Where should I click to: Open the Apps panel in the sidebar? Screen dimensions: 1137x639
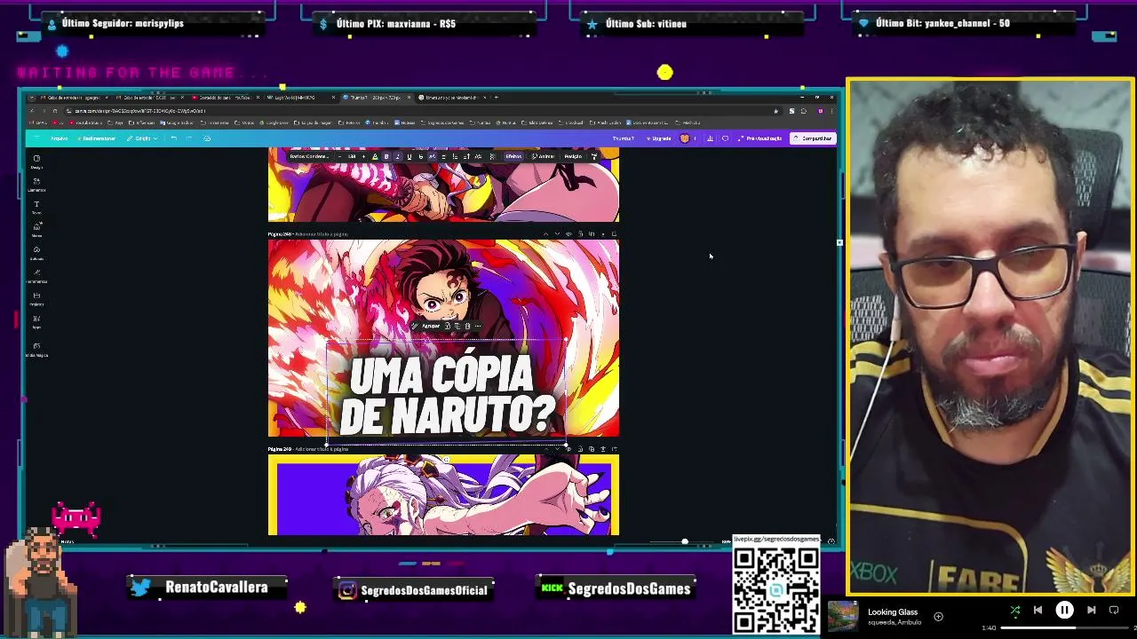tap(36, 320)
